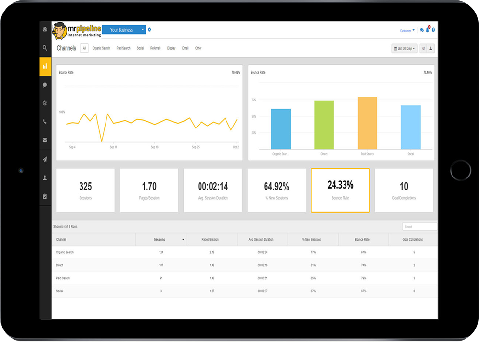
Task: Open the Customer account dropdown
Action: point(407,31)
